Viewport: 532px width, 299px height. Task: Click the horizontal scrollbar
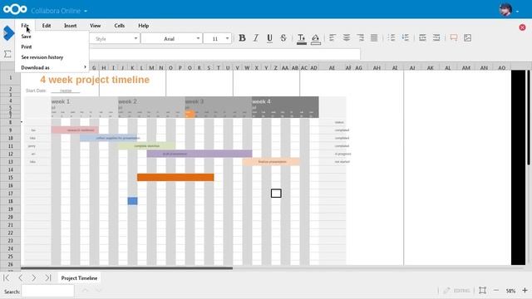click(127, 268)
